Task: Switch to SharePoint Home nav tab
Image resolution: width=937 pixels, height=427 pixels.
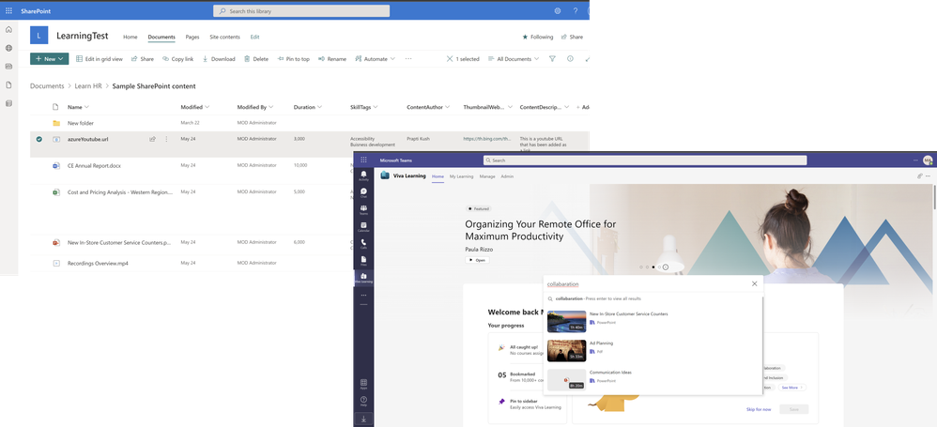Action: [131, 37]
